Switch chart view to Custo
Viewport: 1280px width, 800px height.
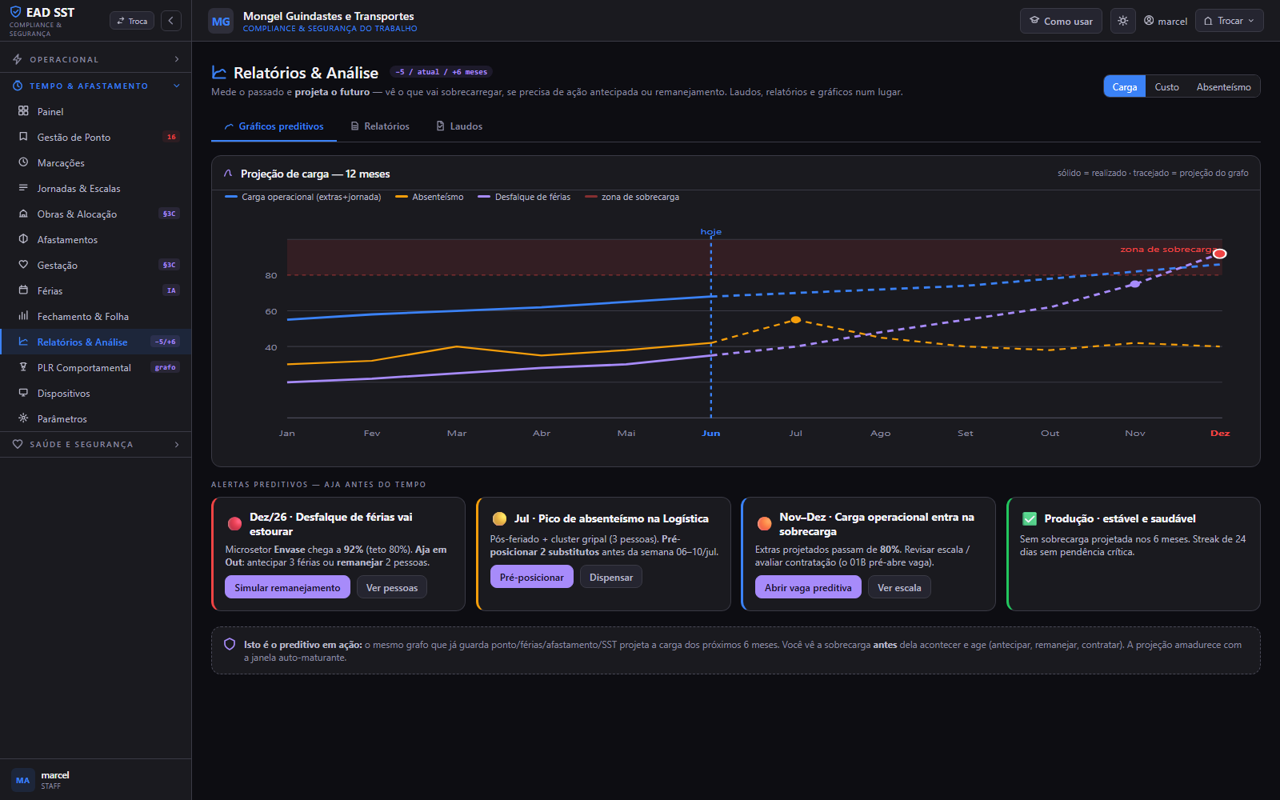tap(1166, 86)
